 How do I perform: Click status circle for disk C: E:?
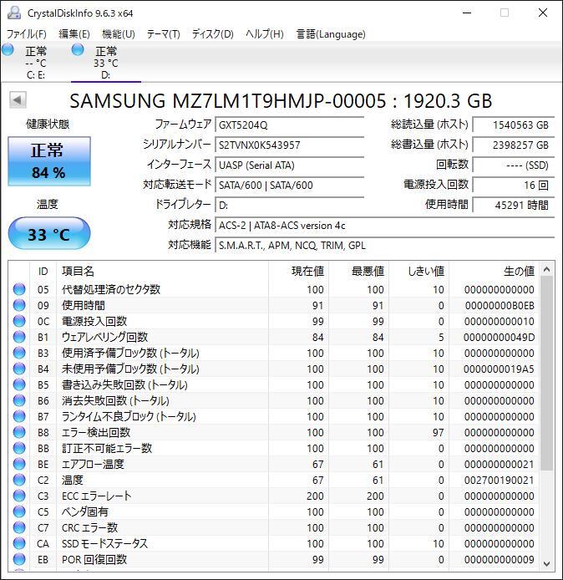pyautogui.click(x=8, y=49)
